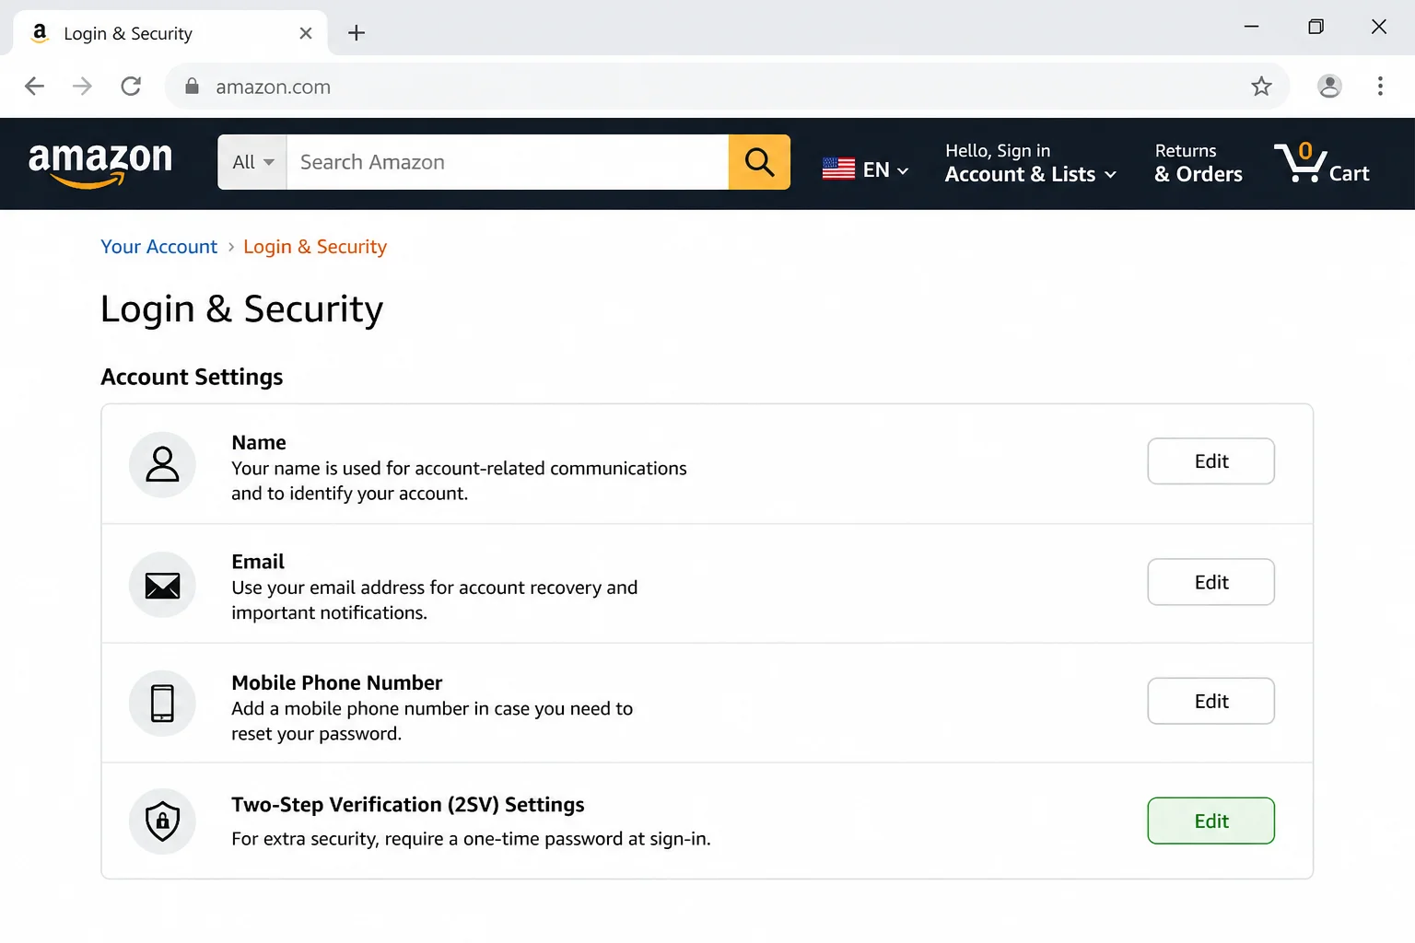Restore down the browser window

point(1316,27)
